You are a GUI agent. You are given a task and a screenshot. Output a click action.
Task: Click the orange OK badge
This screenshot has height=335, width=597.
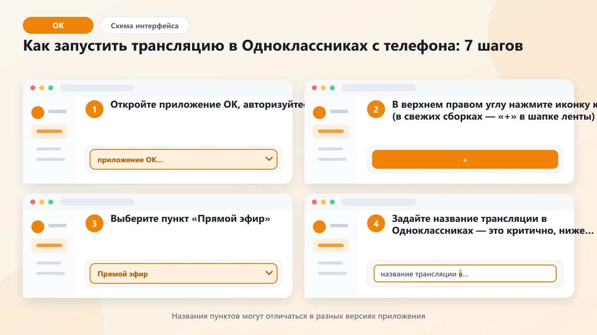tap(58, 25)
